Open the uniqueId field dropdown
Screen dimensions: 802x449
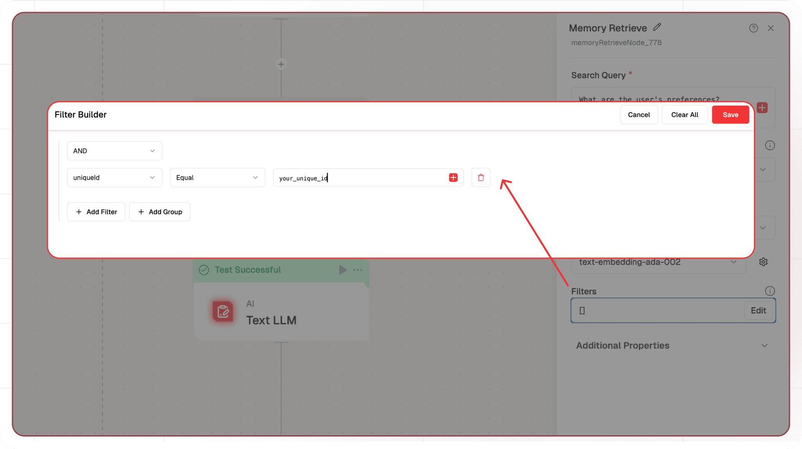click(114, 178)
